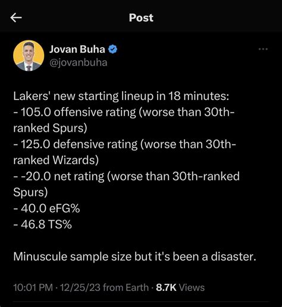Open the Jovan Buha display name

pyautogui.click(x=77, y=49)
